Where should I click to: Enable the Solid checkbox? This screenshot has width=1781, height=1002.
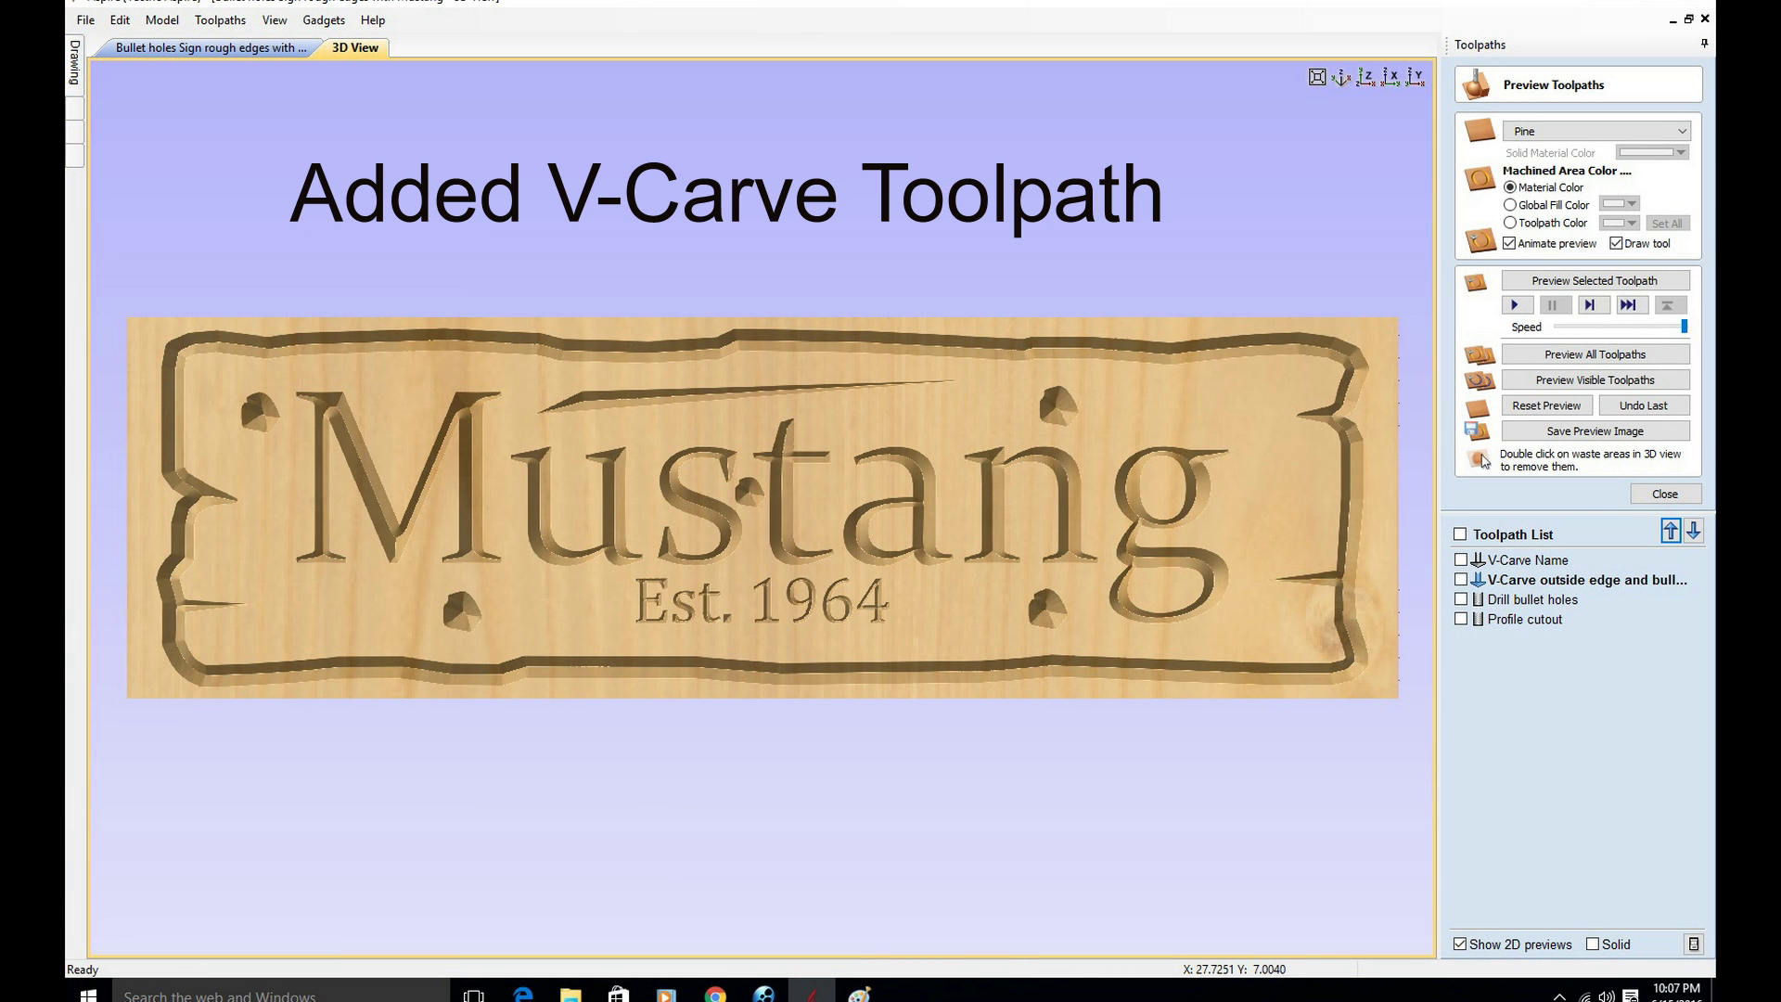tap(1593, 944)
